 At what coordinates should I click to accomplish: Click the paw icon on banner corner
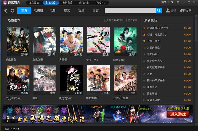191,121
